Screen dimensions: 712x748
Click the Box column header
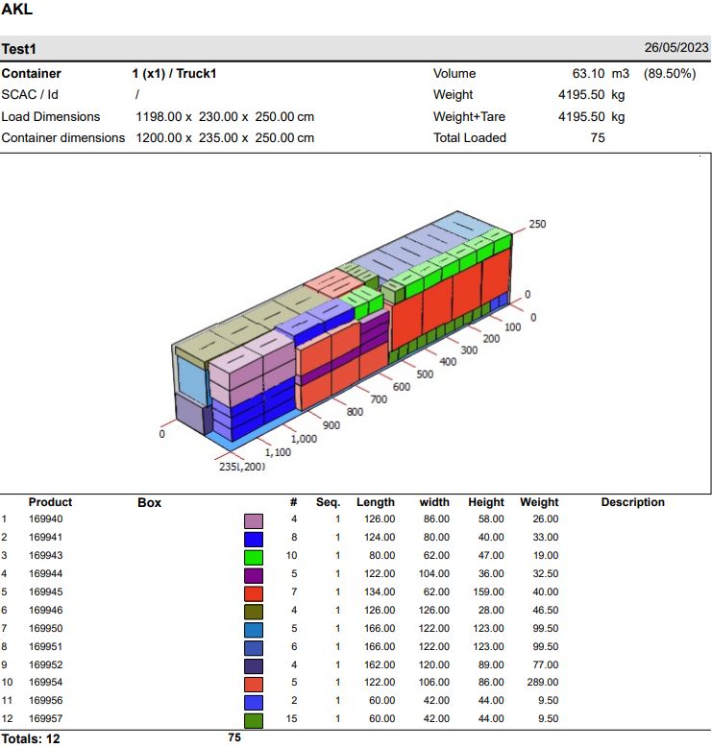coord(150,502)
